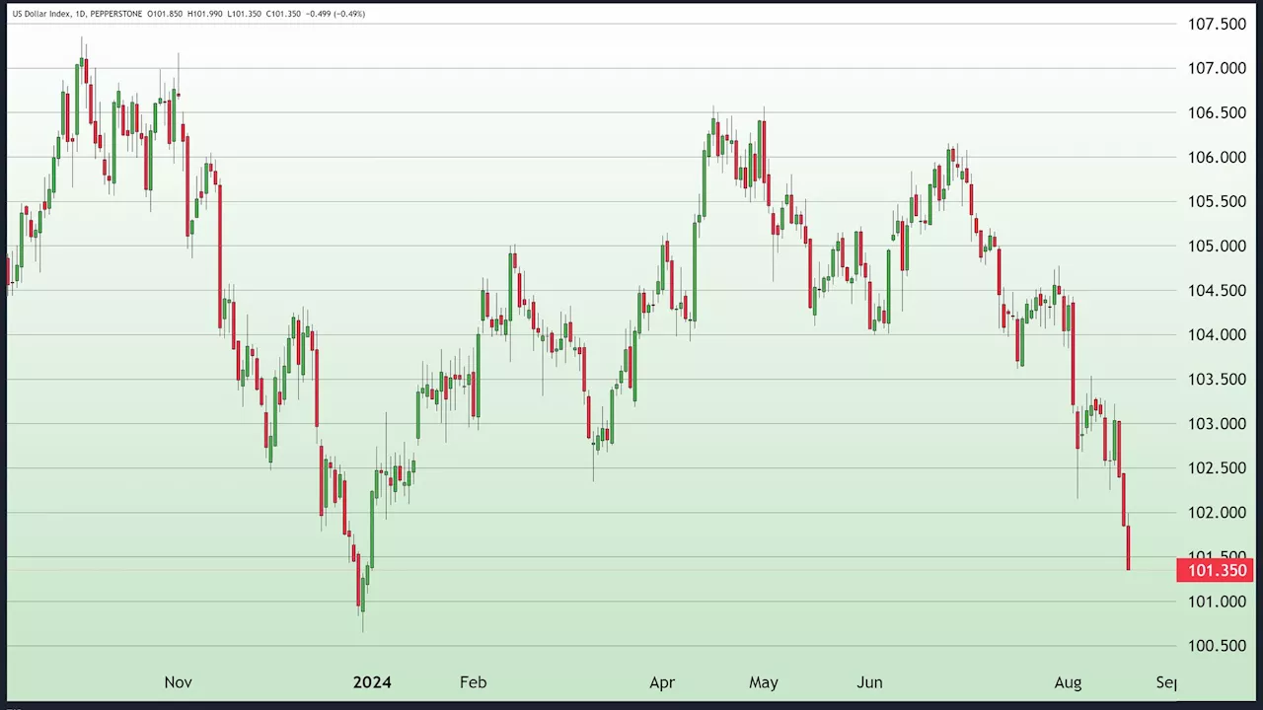Click the L101.350 low value in header
The width and height of the screenshot is (1263, 710).
[x=245, y=14]
